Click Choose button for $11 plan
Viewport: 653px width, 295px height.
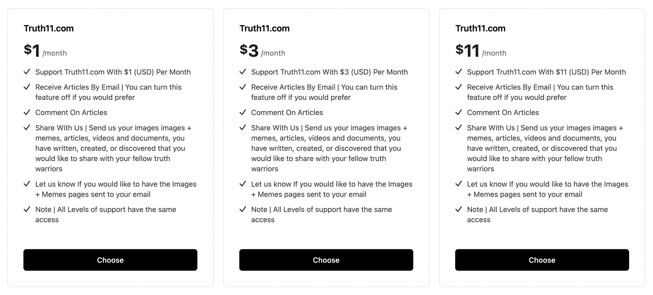[x=542, y=260]
